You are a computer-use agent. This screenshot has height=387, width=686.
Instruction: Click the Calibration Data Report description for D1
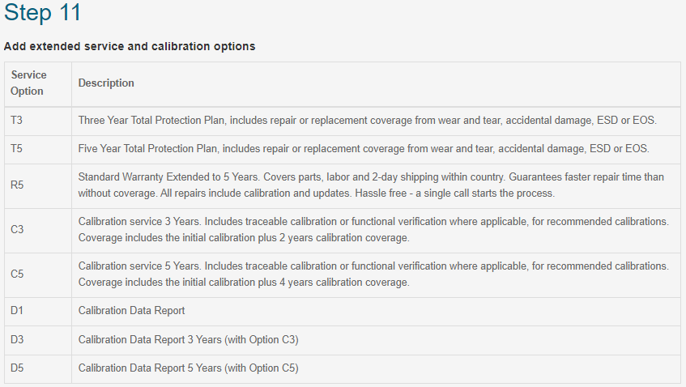click(131, 311)
